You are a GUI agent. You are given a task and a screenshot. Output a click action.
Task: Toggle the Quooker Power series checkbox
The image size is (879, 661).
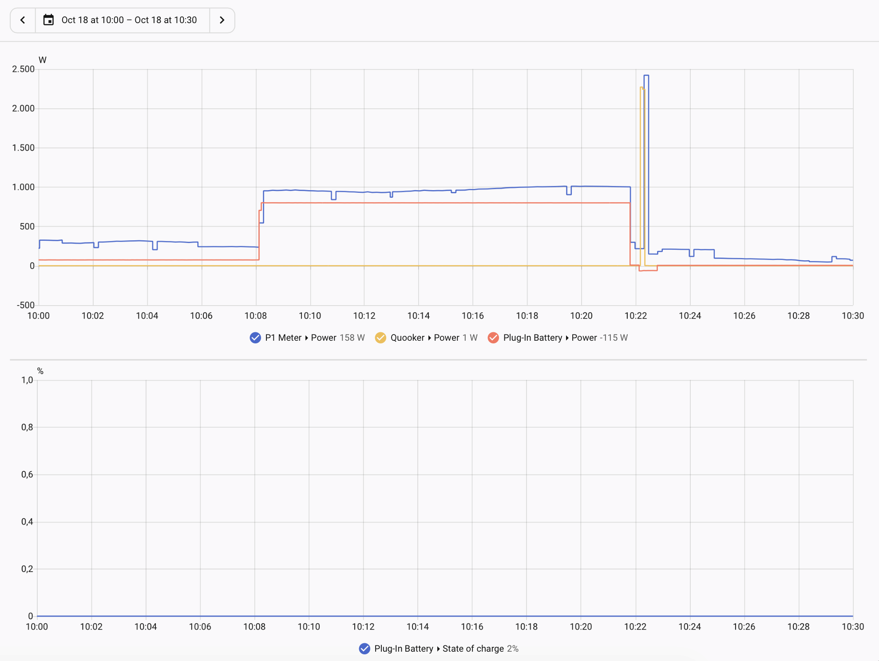(x=380, y=338)
